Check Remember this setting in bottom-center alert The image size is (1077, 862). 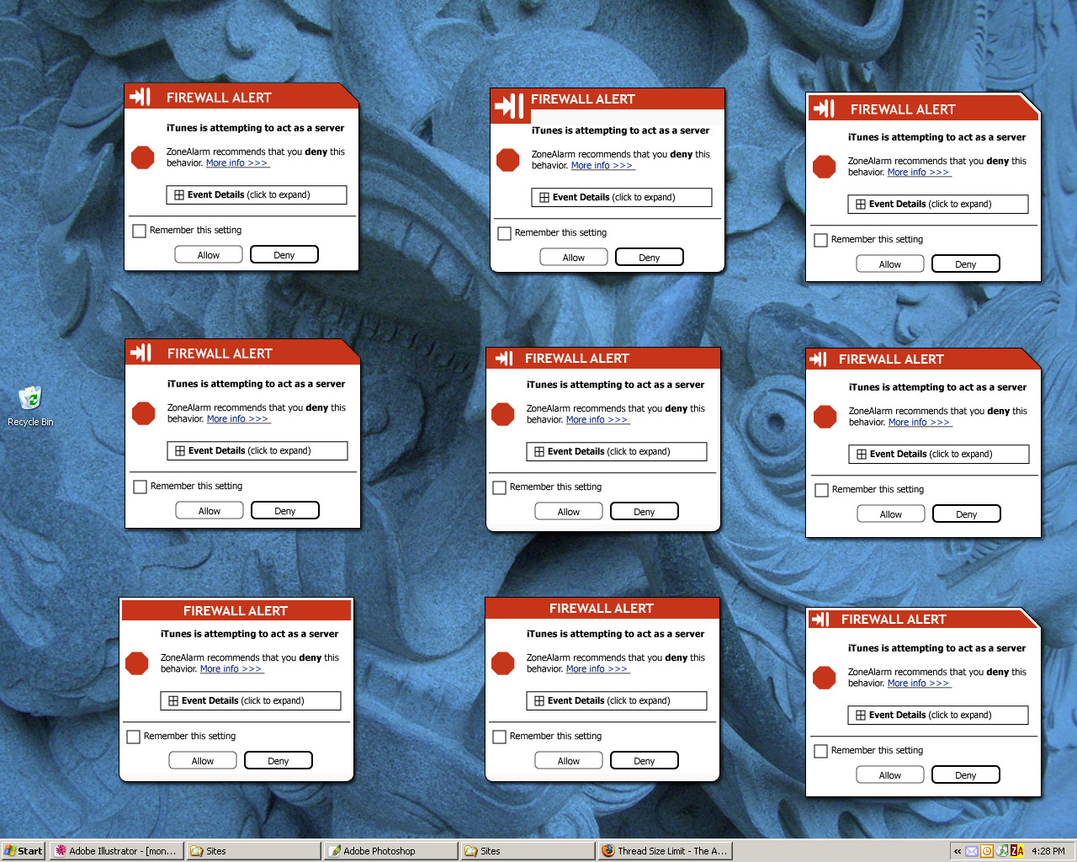pos(500,737)
